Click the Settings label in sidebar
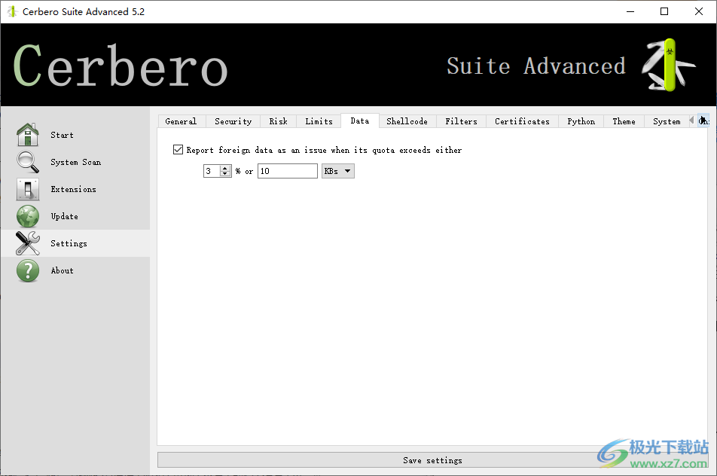This screenshot has height=476, width=717. (x=69, y=243)
